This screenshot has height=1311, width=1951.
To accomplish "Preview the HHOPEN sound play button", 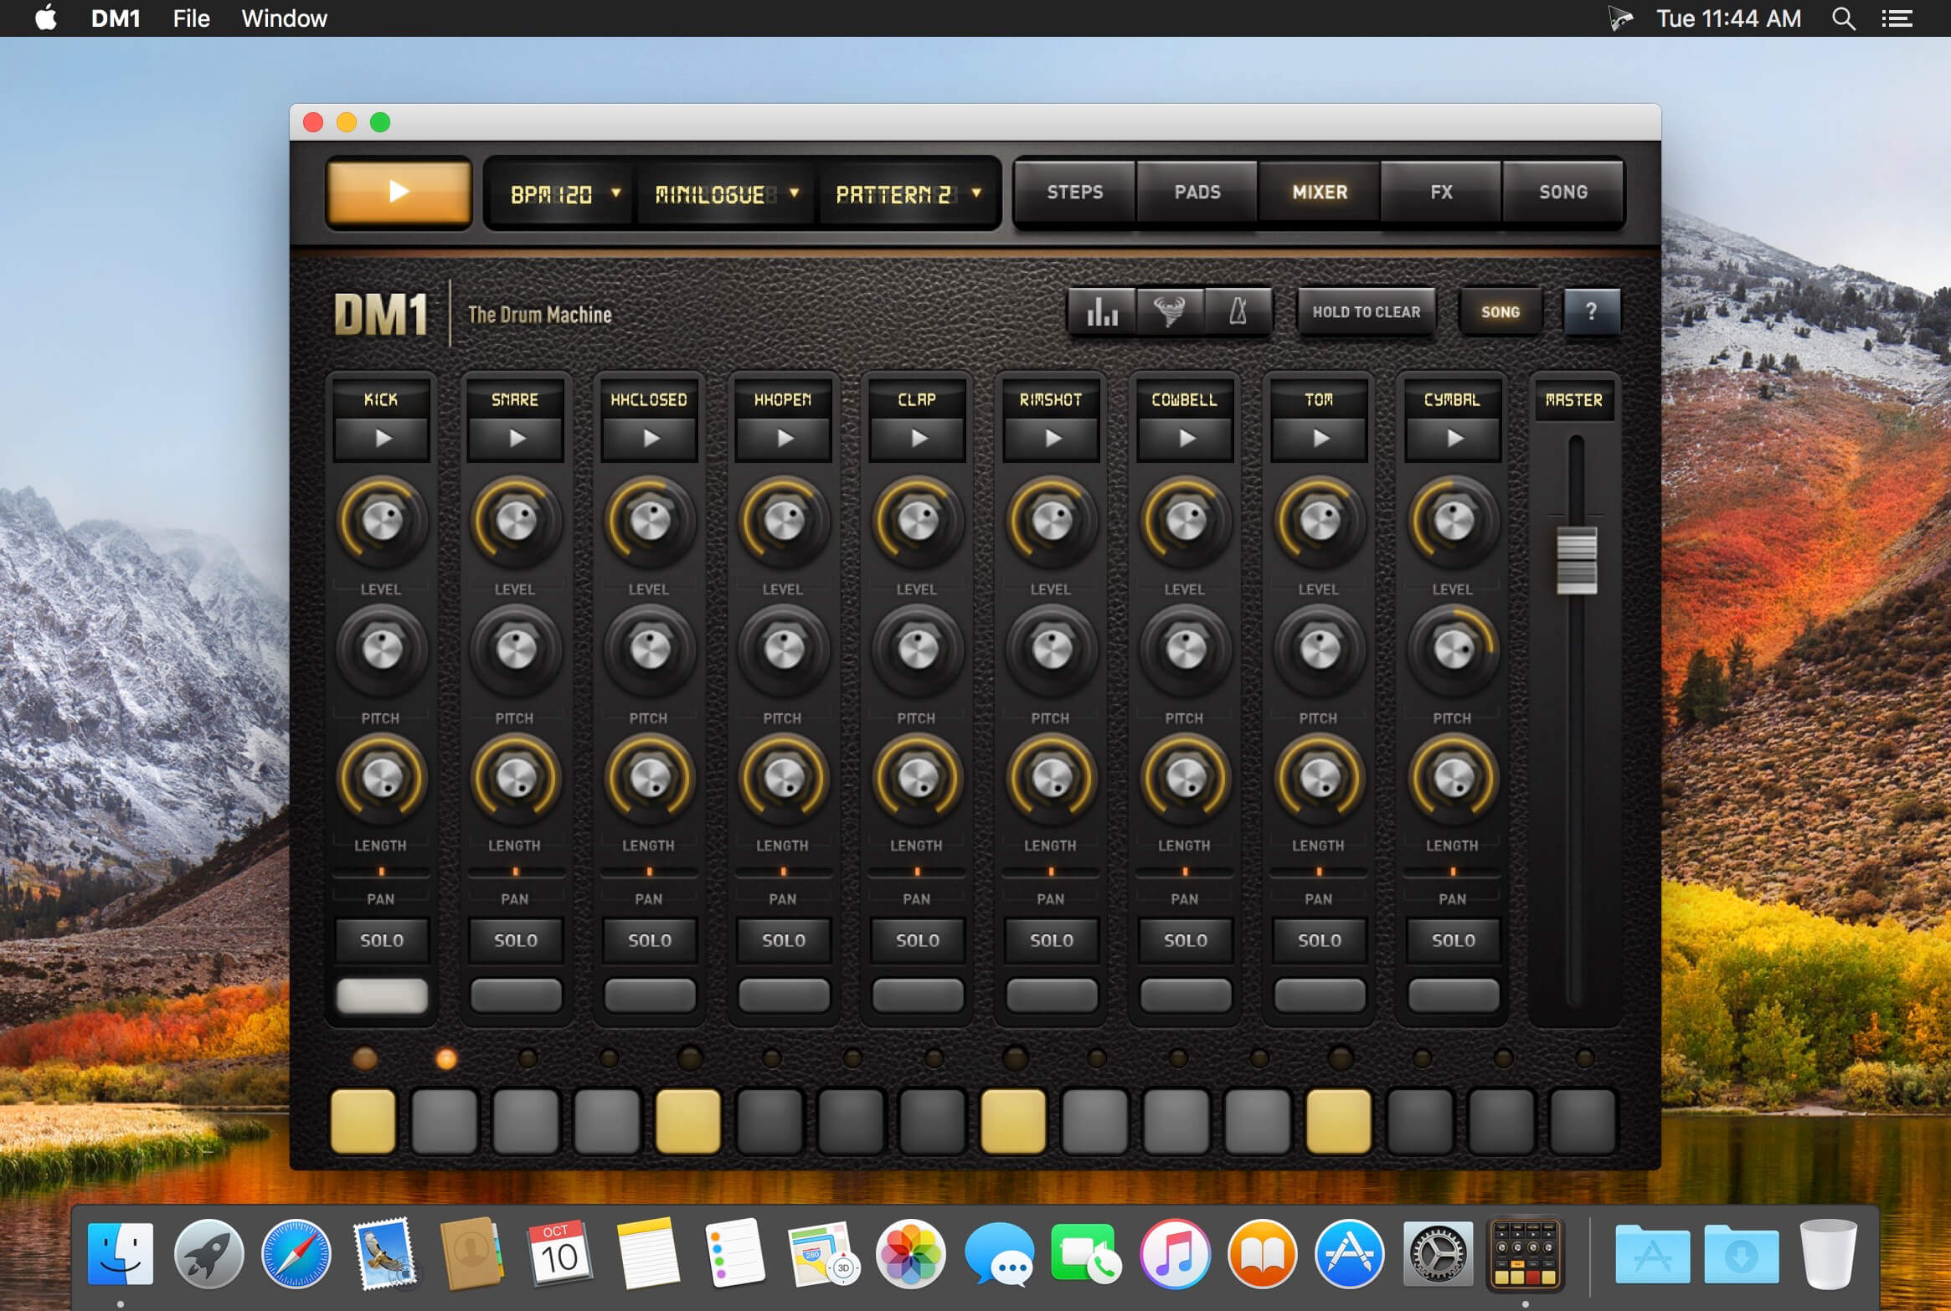I will coord(784,438).
